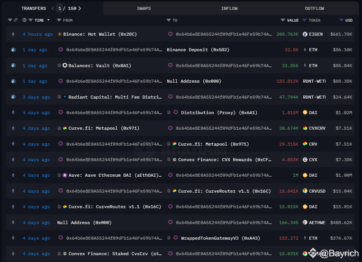
Task: Click the CVX token icon
Action: coord(305,160)
